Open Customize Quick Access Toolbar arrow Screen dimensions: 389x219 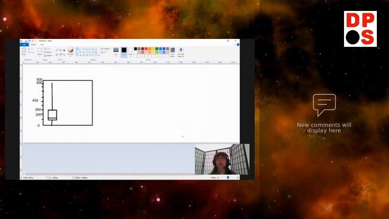[36, 41]
